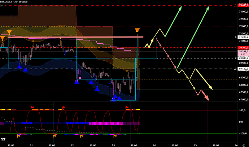The width and height of the screenshot is (249, 147).
Task: Select the 73440,0 red price label
Action: [241, 7]
